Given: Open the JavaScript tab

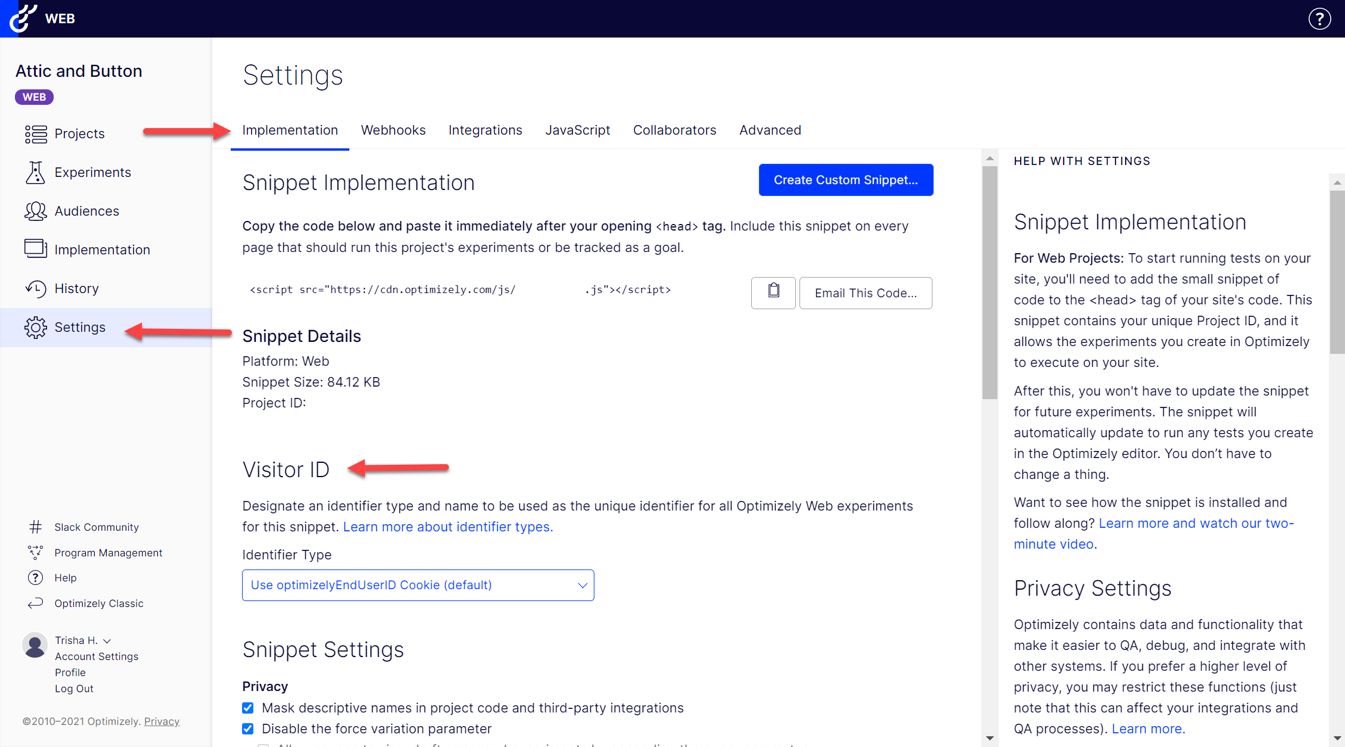Looking at the screenshot, I should pos(578,130).
